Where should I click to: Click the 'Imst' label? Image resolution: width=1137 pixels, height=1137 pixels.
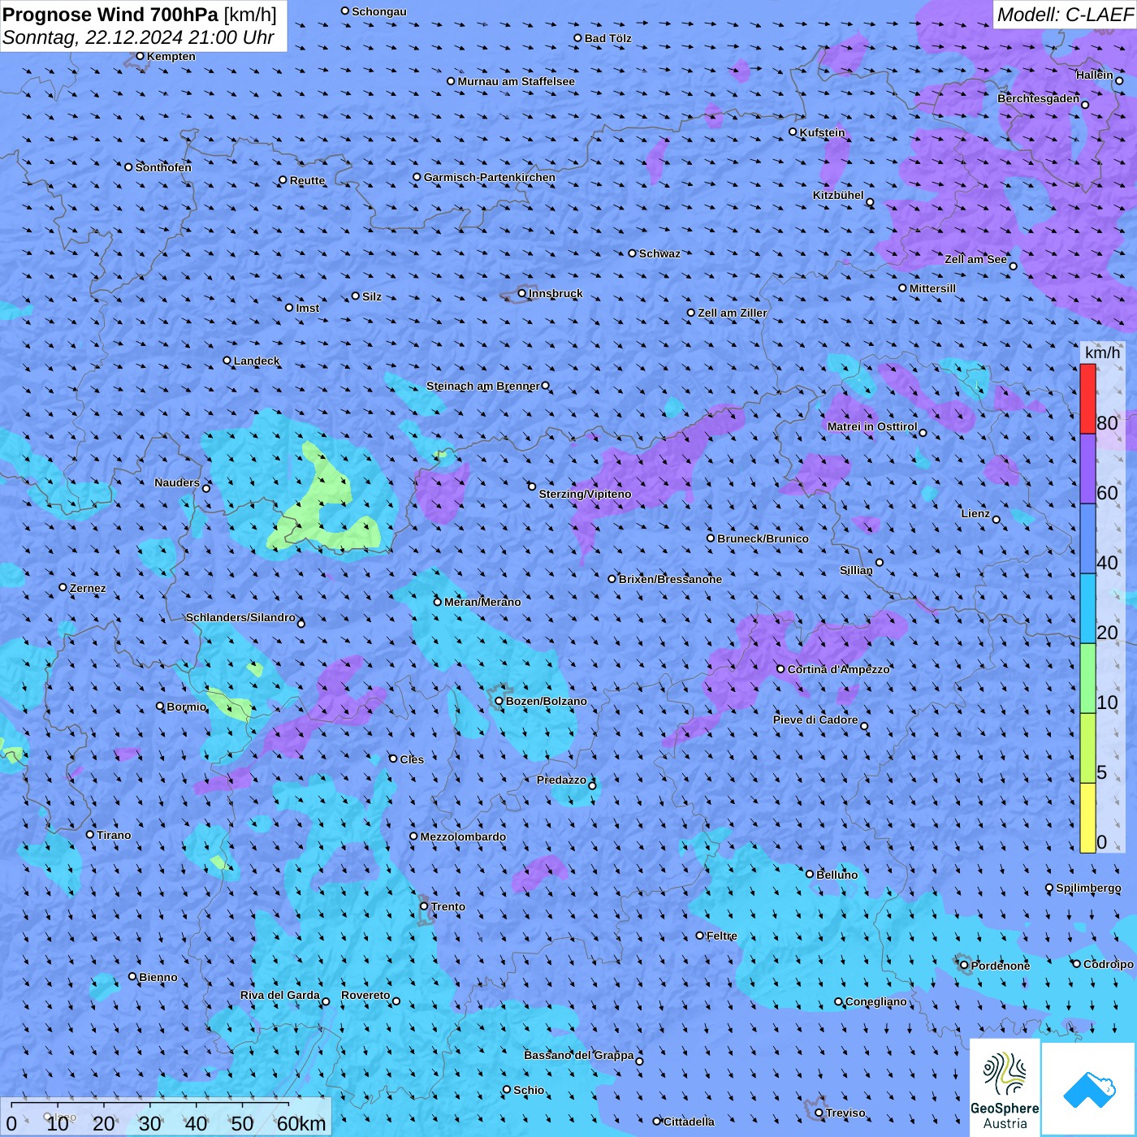(308, 308)
